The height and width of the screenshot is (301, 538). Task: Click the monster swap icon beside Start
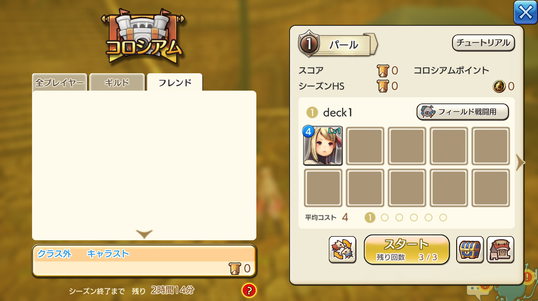pos(342,250)
